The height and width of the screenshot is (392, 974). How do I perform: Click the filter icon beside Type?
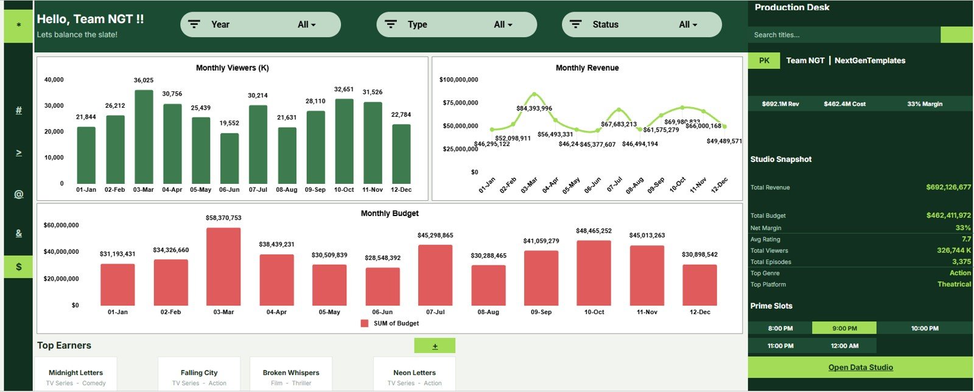point(391,24)
